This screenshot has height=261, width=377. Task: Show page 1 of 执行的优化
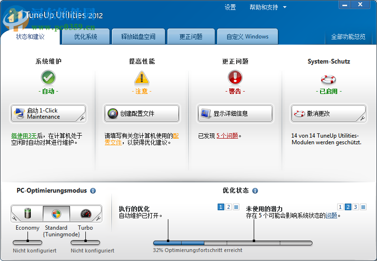point(221,207)
